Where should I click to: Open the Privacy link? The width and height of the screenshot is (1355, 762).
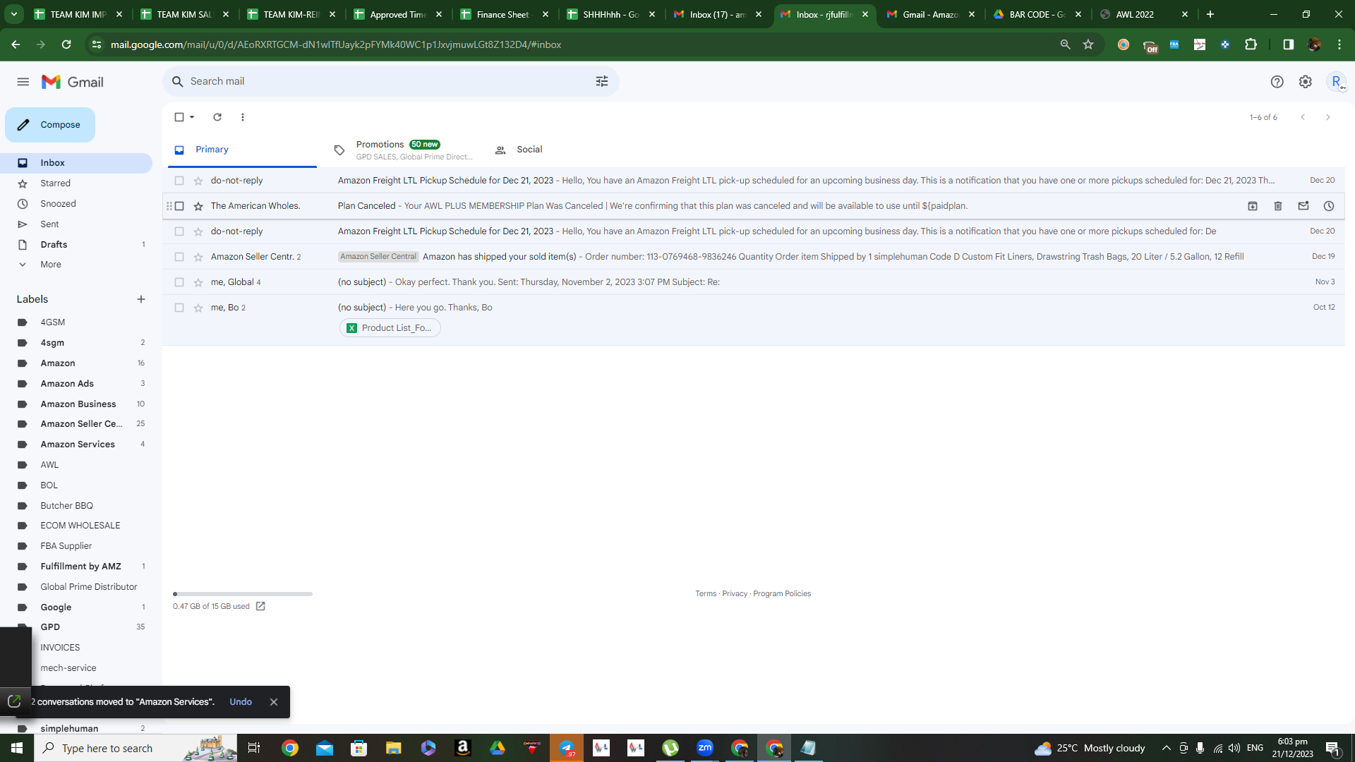click(735, 594)
